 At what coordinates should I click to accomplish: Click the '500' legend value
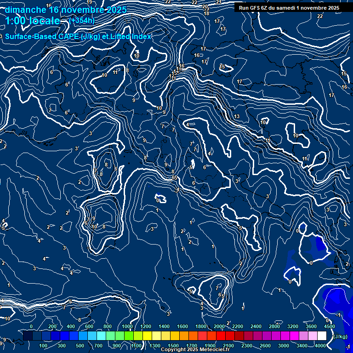(x=80, y=346)
